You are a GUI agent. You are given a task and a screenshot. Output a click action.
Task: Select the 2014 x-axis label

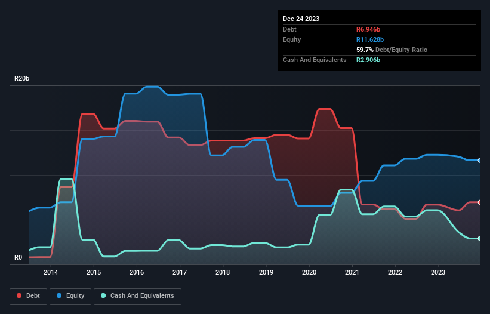tap(51, 272)
